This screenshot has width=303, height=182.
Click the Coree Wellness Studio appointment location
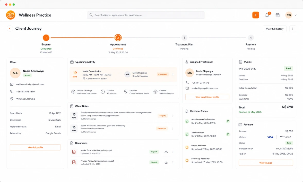(96, 79)
